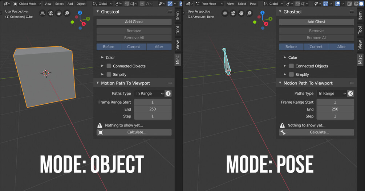
Task: Enable Simplify checkbox in Object Mode panel
Action: pyautogui.click(x=109, y=74)
